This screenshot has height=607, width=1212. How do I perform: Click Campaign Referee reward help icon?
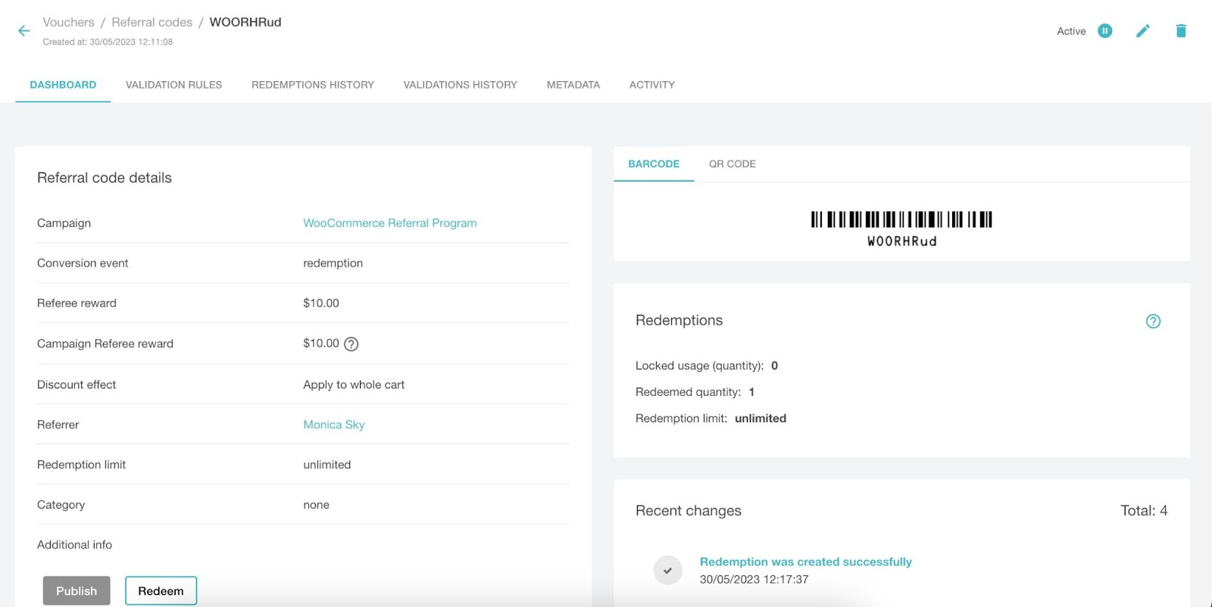pyautogui.click(x=351, y=344)
